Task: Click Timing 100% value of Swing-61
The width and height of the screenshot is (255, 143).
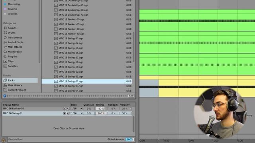Action: [101, 113]
